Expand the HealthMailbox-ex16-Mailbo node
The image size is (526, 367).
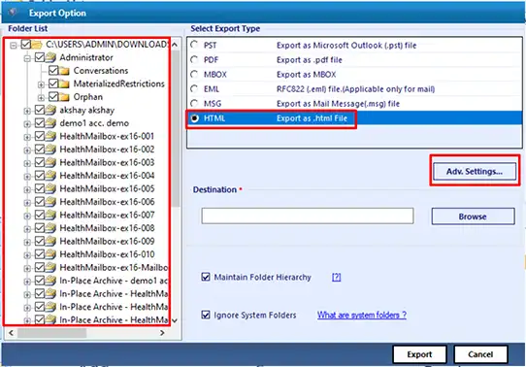tap(27, 268)
